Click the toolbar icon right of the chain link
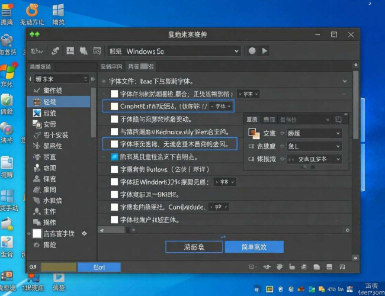 (70, 51)
